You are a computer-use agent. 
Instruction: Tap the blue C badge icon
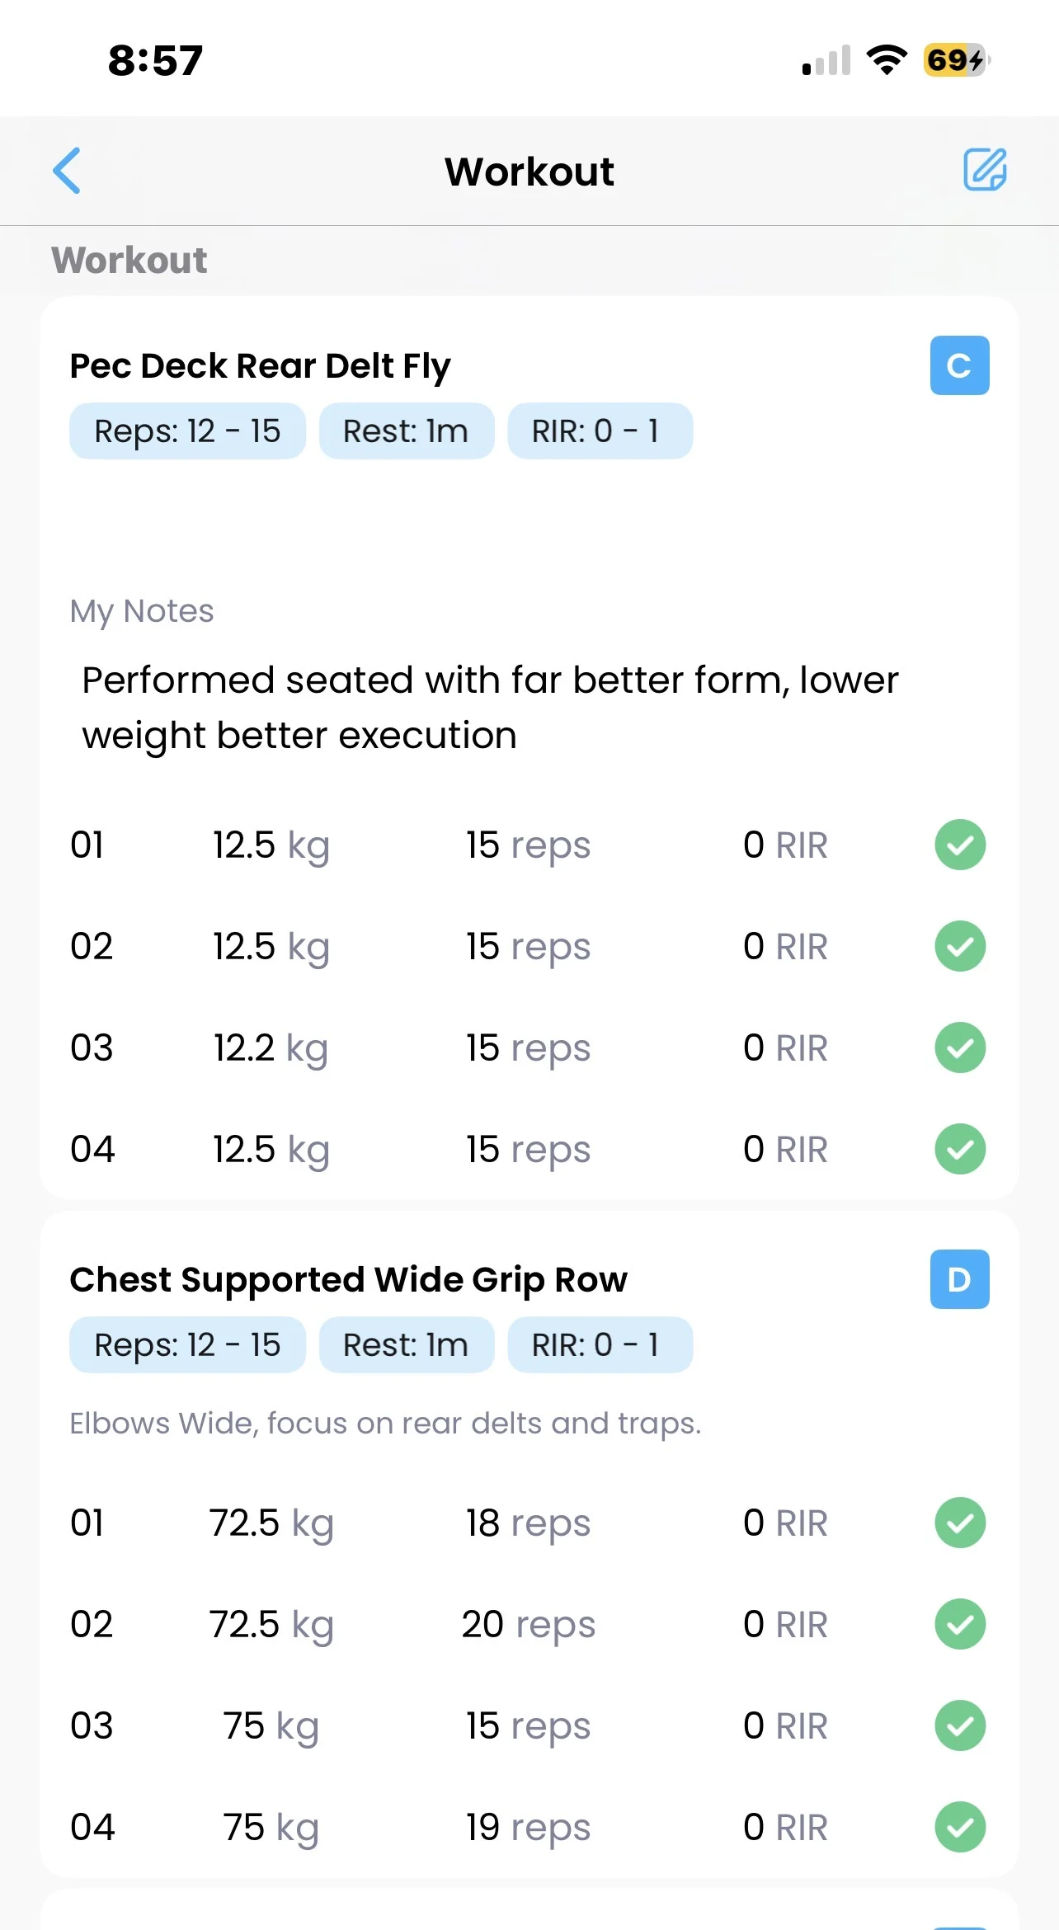[x=959, y=365]
